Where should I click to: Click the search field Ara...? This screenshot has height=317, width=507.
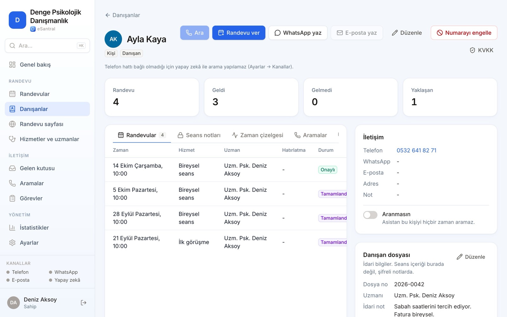(47, 46)
